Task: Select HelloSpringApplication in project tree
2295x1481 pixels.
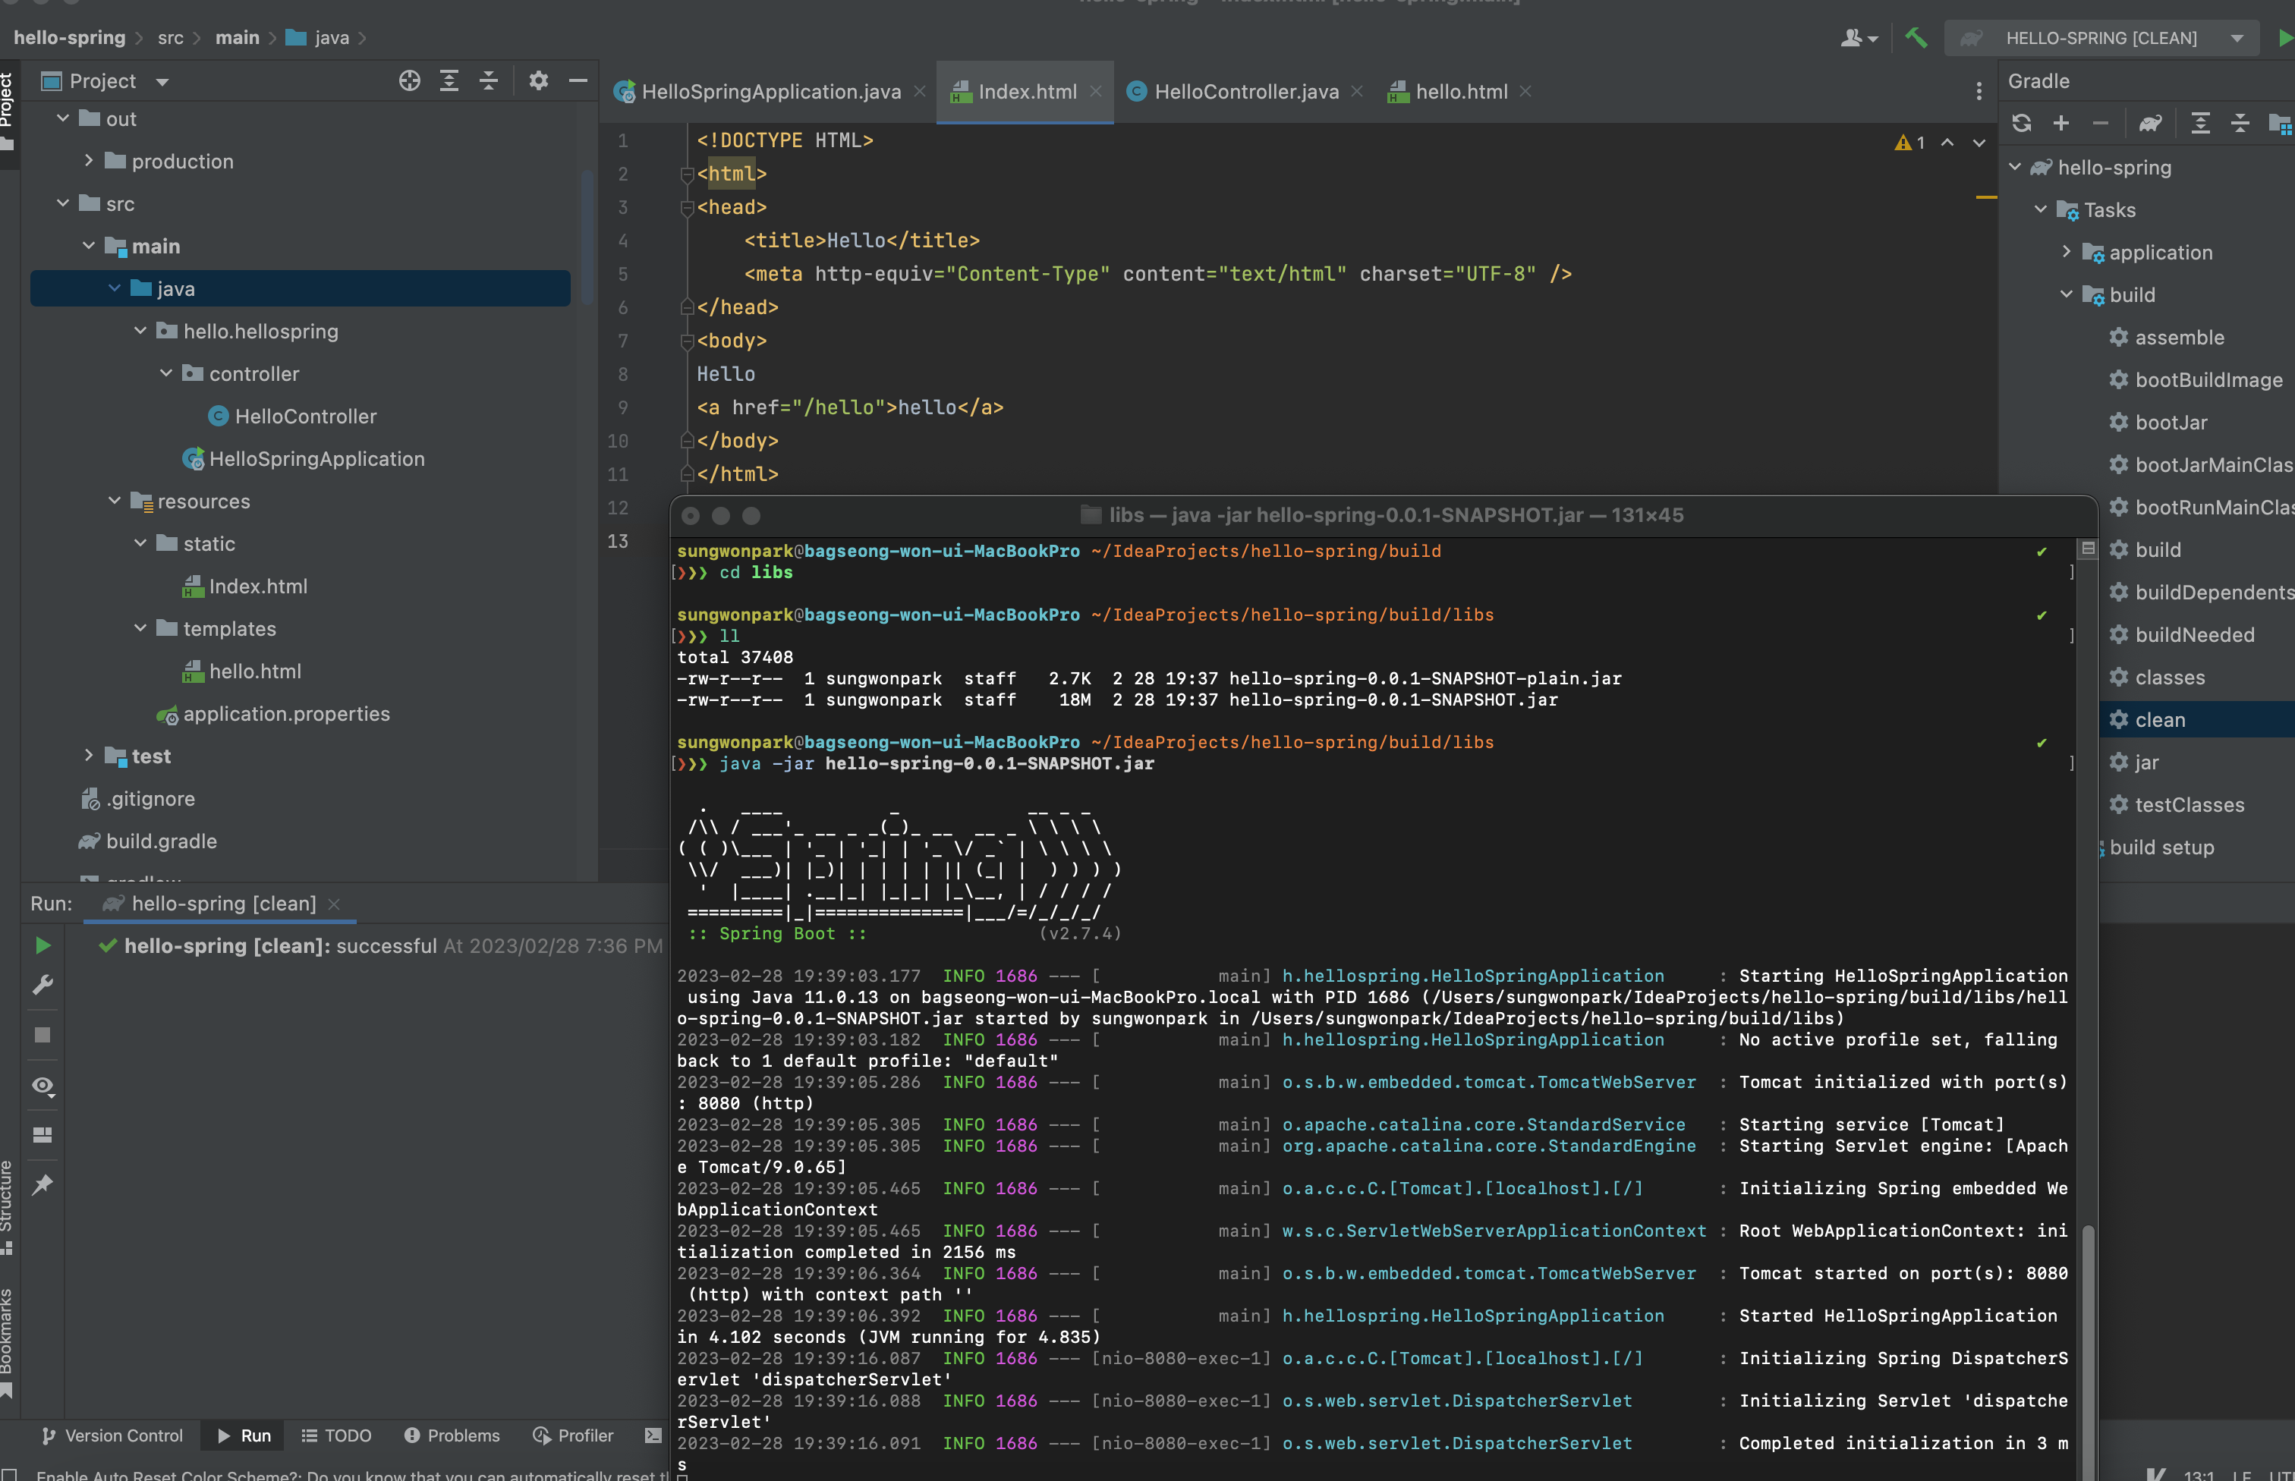Action: pos(303,459)
